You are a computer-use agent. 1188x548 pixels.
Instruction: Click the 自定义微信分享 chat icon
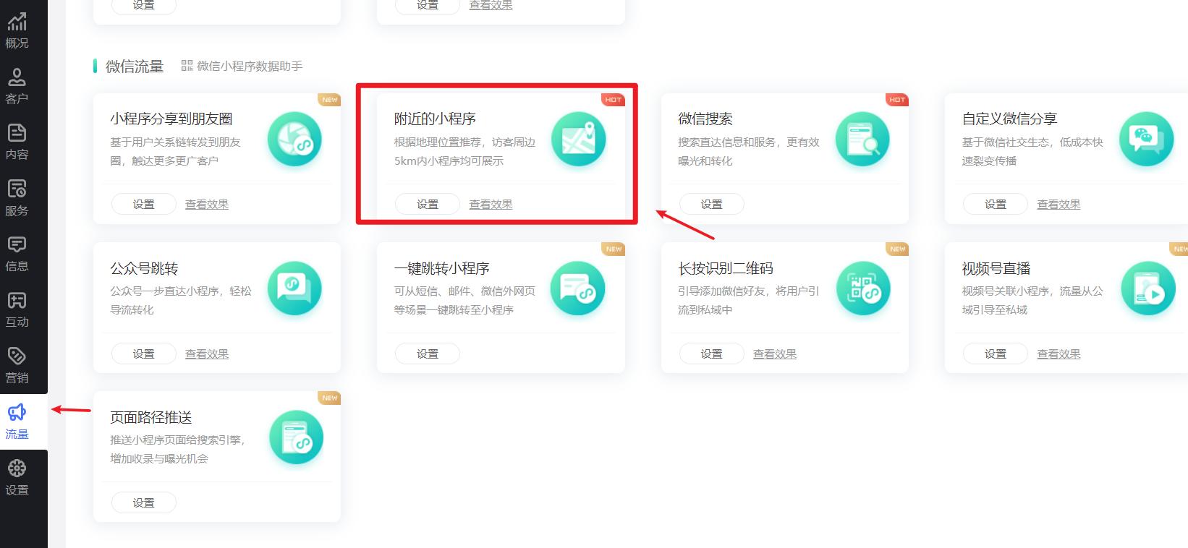point(1146,140)
